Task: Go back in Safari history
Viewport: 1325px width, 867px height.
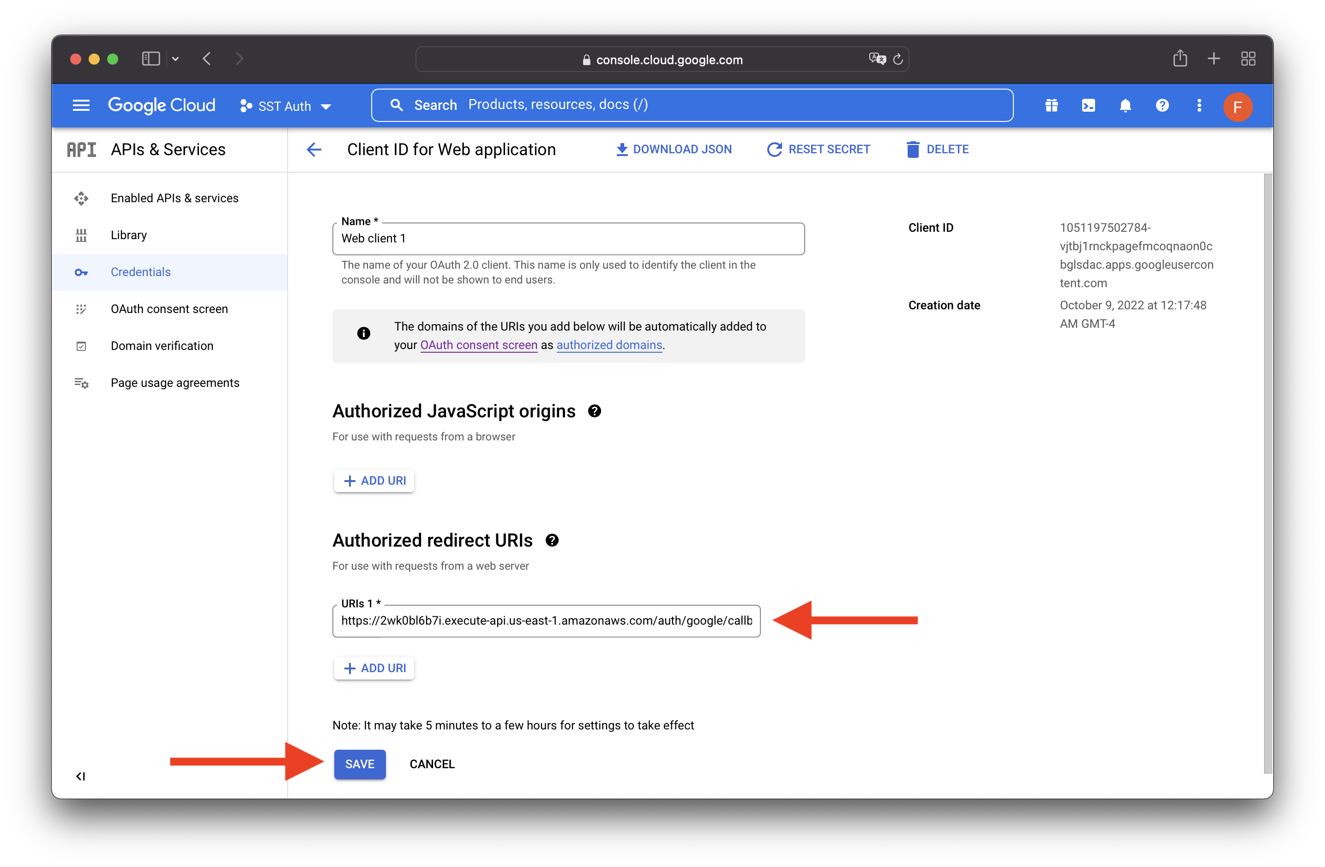Action: point(207,59)
